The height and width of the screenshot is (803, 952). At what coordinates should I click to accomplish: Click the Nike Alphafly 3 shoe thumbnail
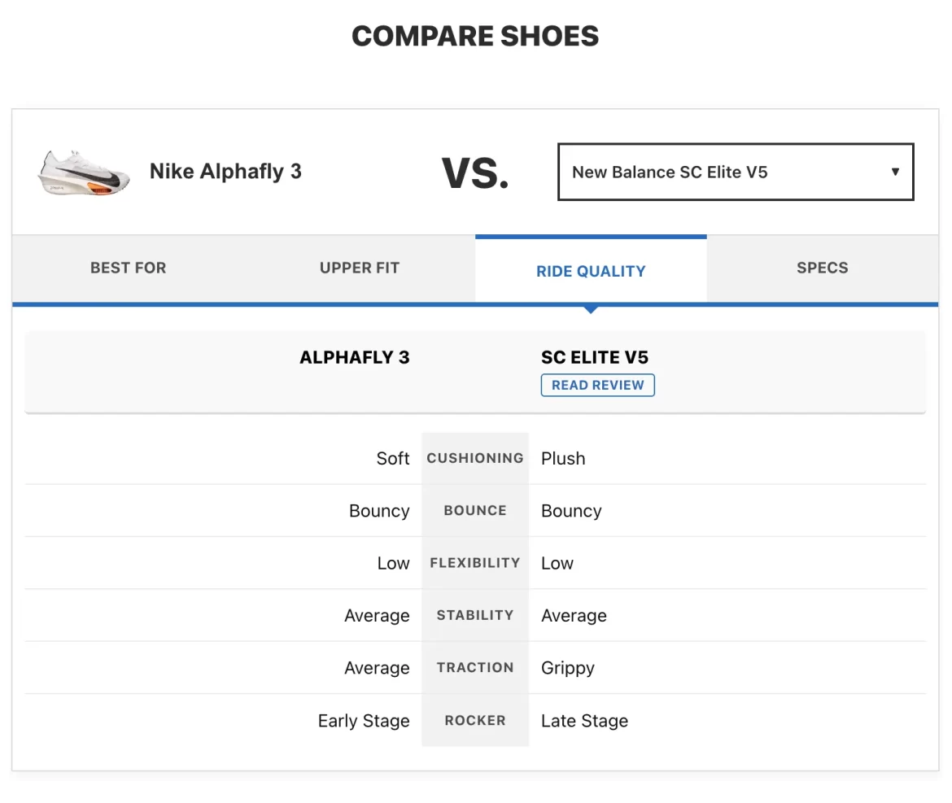tap(84, 173)
